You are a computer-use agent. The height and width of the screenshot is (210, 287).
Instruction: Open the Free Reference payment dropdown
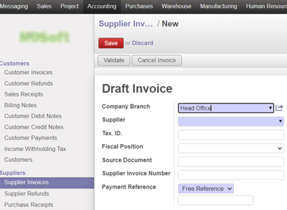point(206,189)
